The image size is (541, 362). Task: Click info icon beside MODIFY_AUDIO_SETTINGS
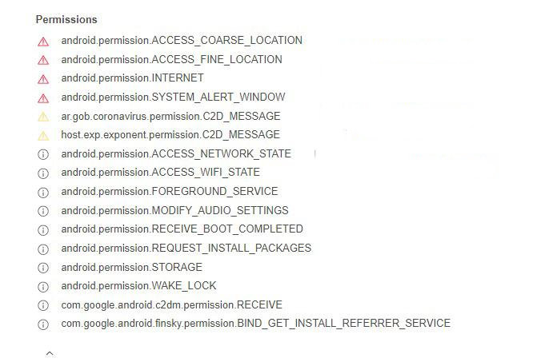tap(43, 211)
